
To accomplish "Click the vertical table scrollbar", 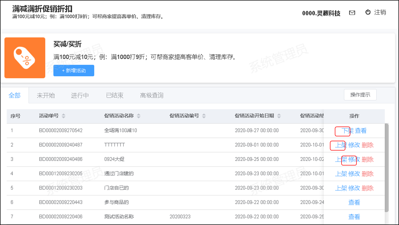I will [x=387, y=168].
